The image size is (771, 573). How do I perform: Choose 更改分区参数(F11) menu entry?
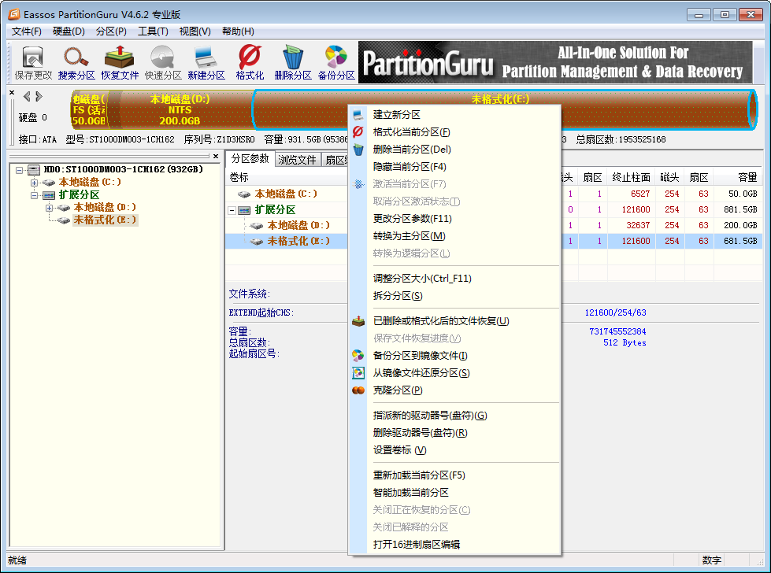pos(454,219)
